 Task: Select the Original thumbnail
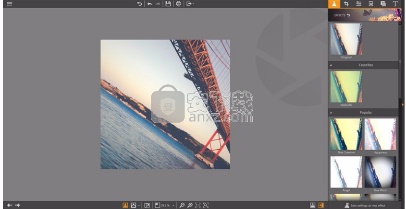tap(346, 39)
